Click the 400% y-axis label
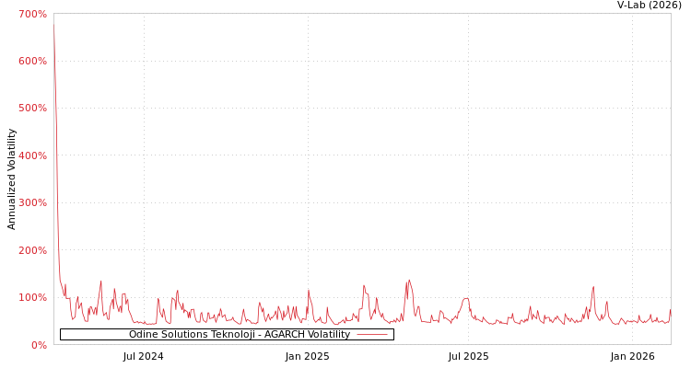The width and height of the screenshot is (691, 368). (32, 155)
